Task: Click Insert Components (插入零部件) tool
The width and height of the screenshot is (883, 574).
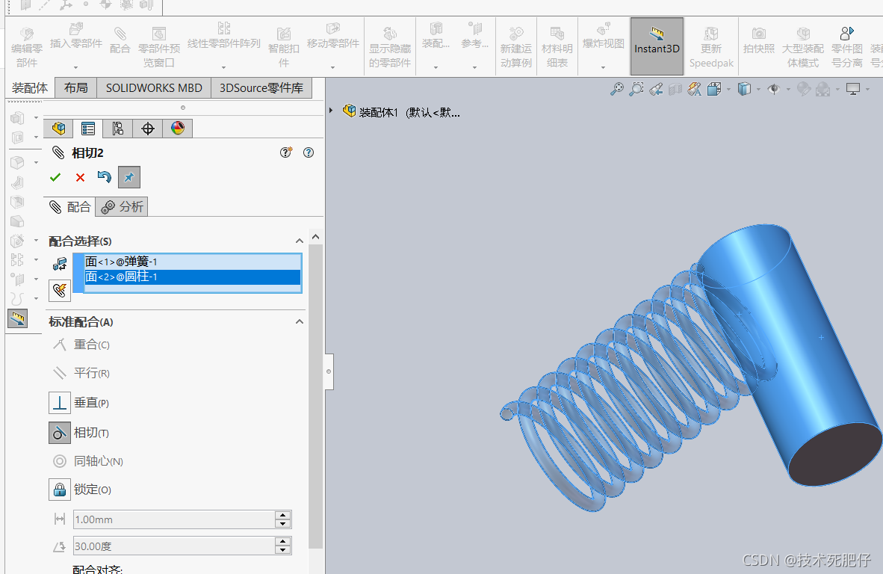Action: click(x=76, y=35)
